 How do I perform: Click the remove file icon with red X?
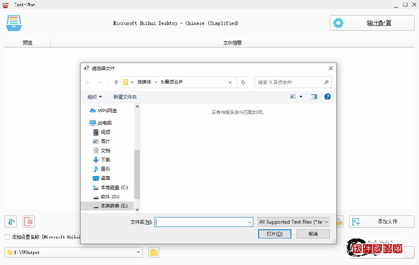pyautogui.click(x=28, y=221)
